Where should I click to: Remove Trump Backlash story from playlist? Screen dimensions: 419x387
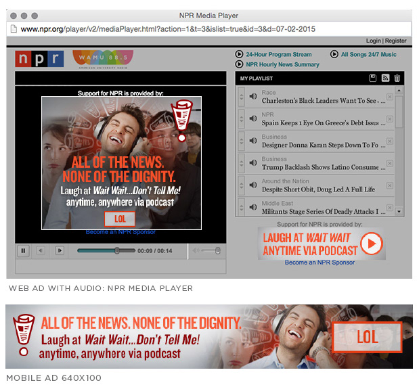point(390,163)
